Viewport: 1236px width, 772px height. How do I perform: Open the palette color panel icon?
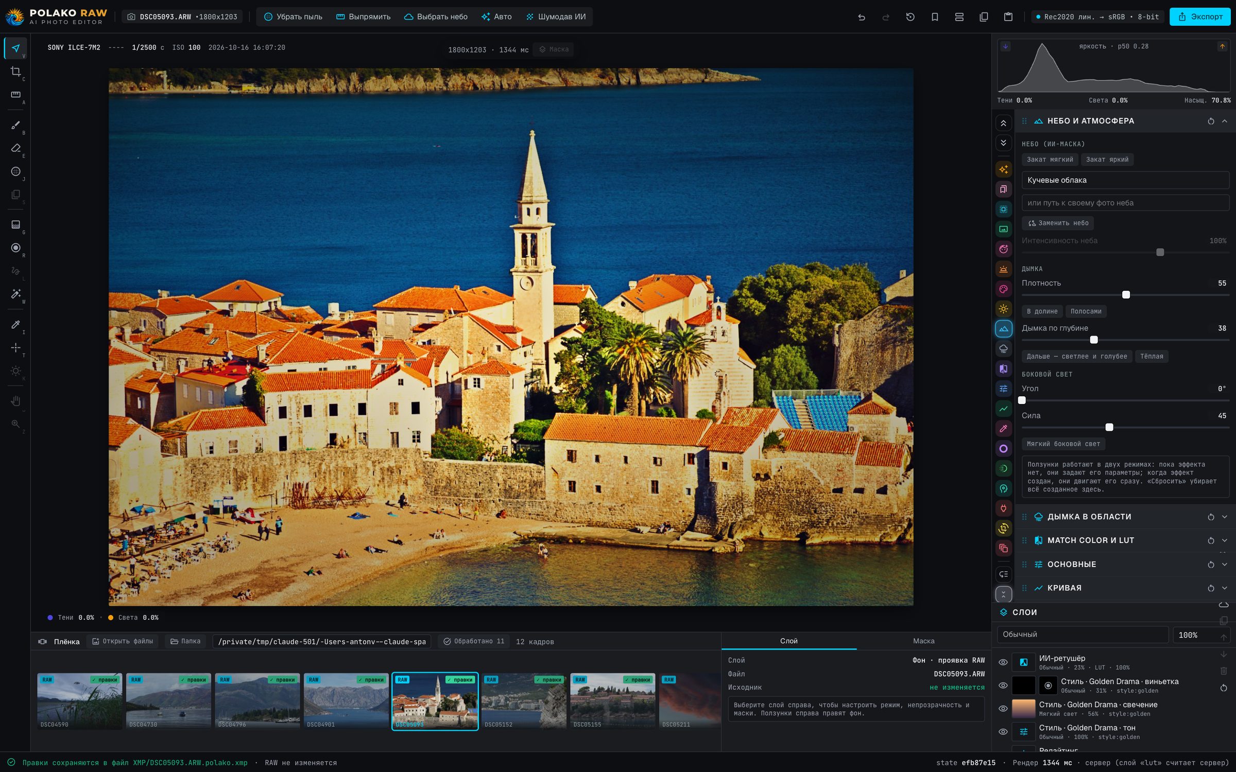(1003, 289)
